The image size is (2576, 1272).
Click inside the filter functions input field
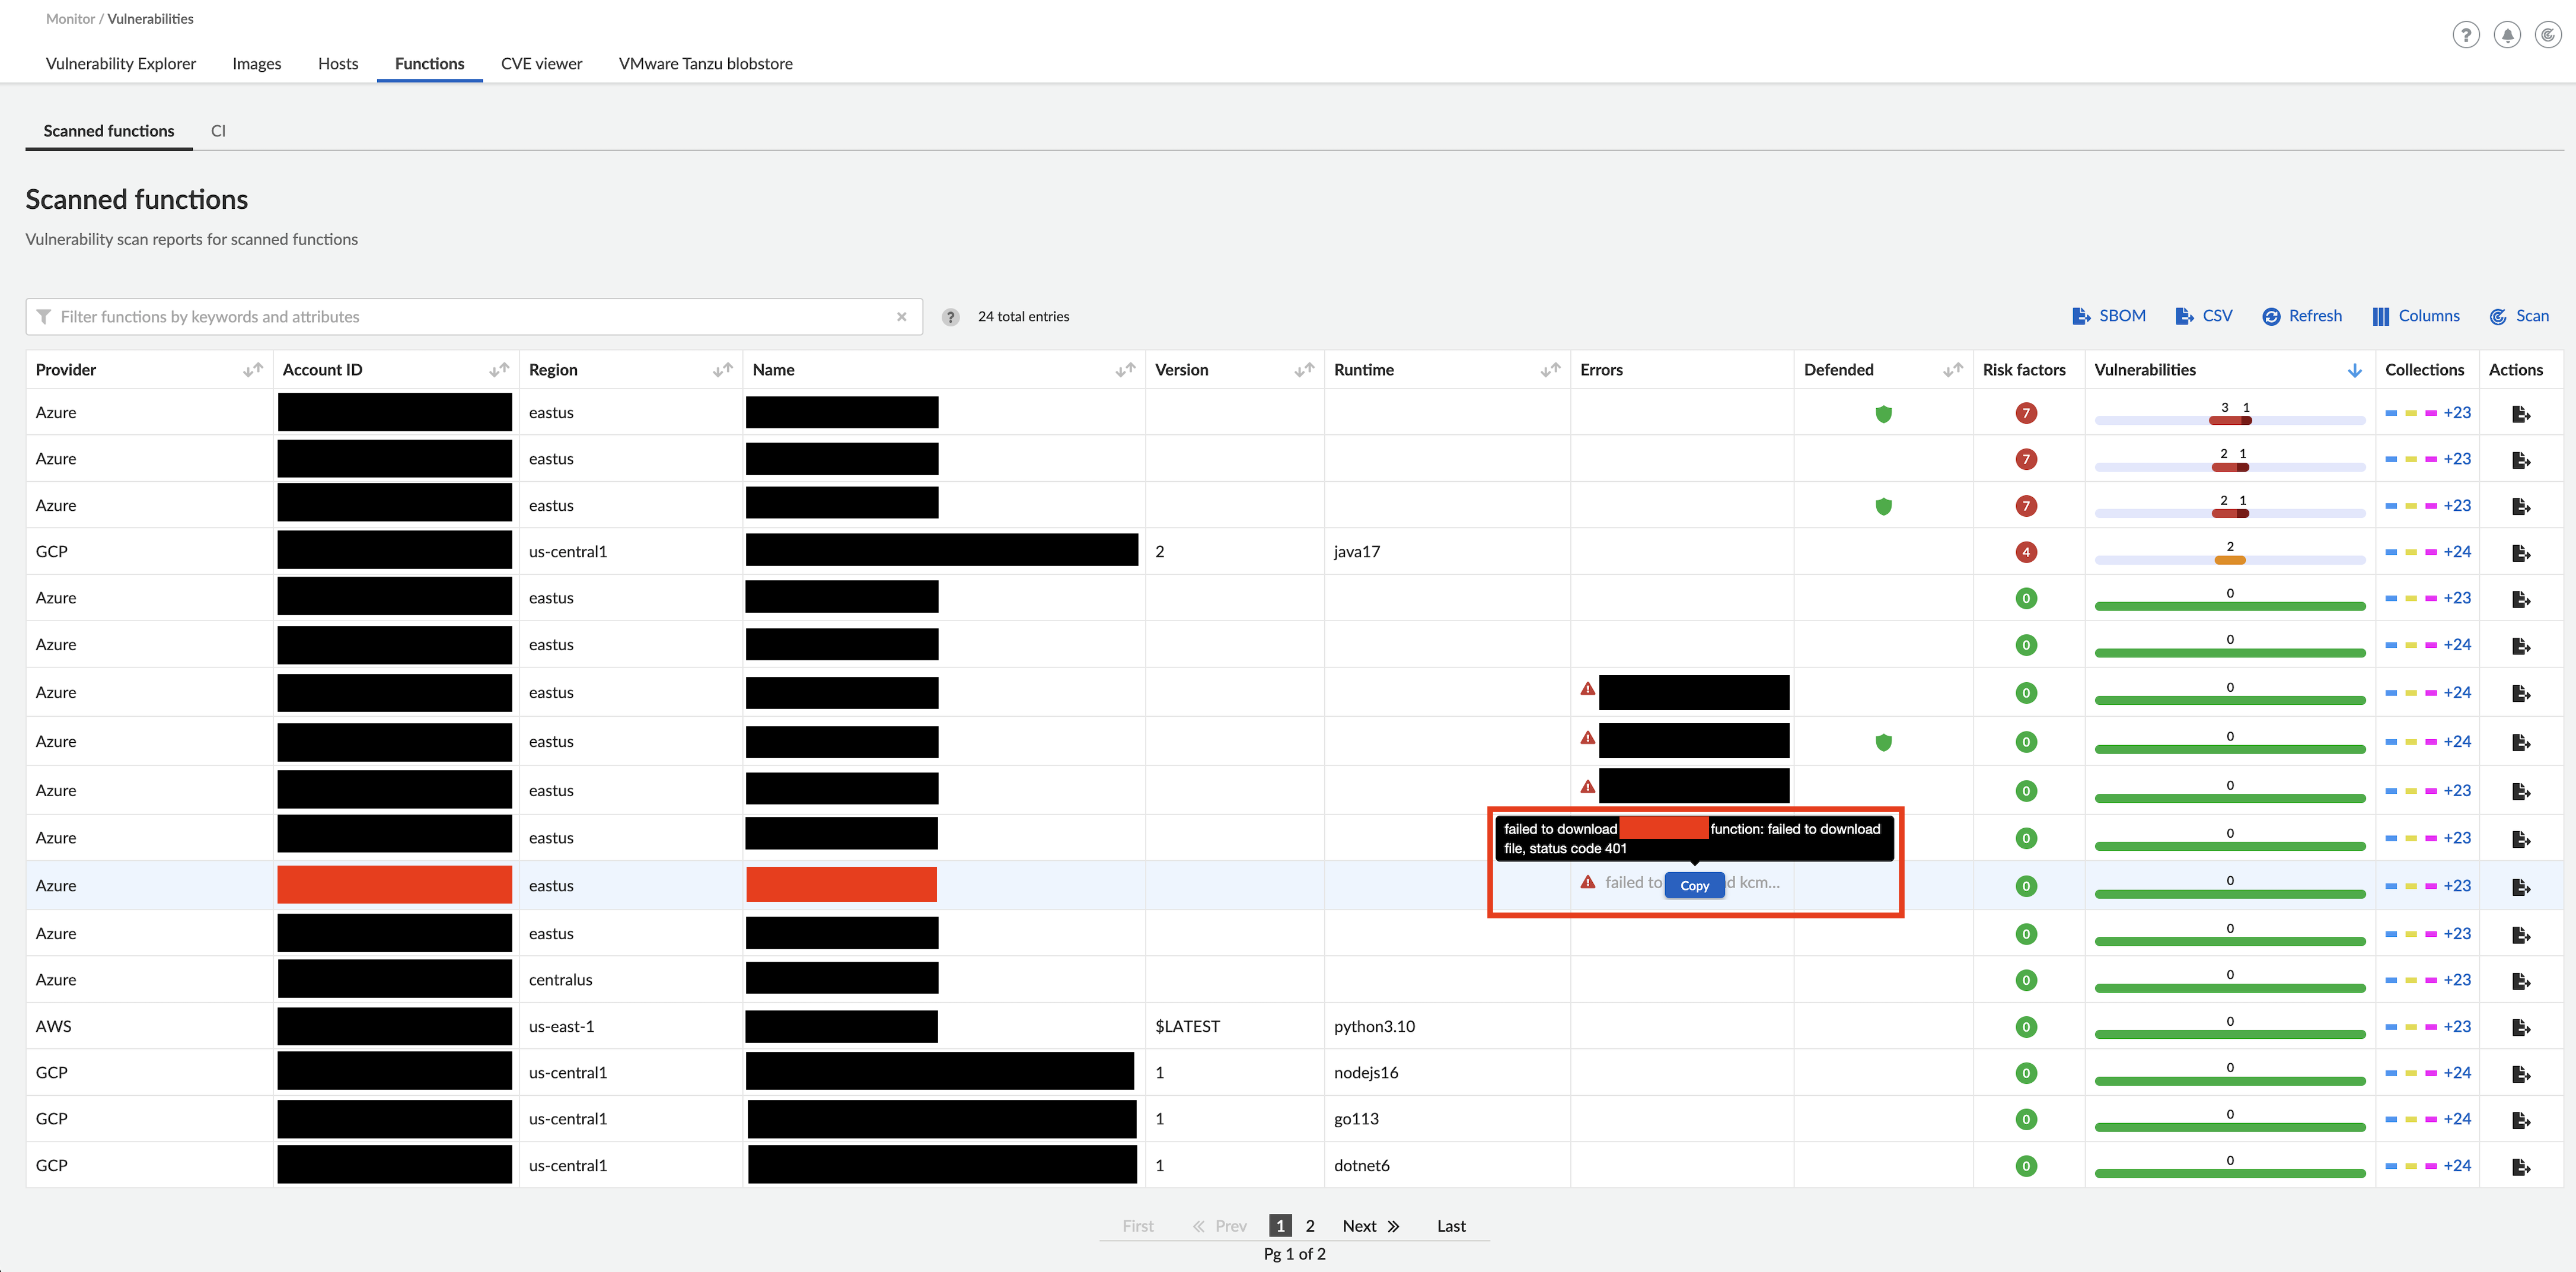coord(400,316)
